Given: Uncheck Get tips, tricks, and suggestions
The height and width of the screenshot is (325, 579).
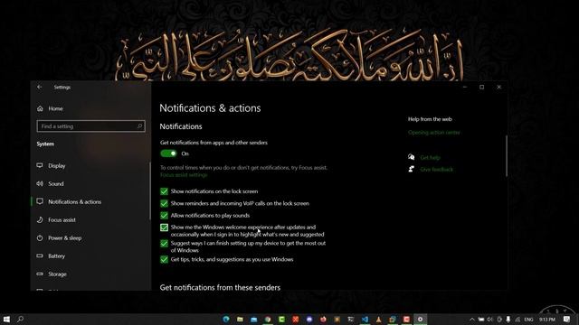Looking at the screenshot, I should tap(164, 260).
